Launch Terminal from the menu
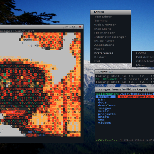The height and width of the screenshot is (154, 154). (101, 21)
